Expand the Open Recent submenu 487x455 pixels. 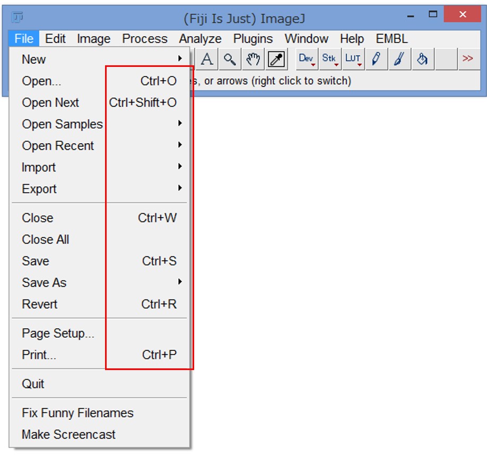coord(99,145)
